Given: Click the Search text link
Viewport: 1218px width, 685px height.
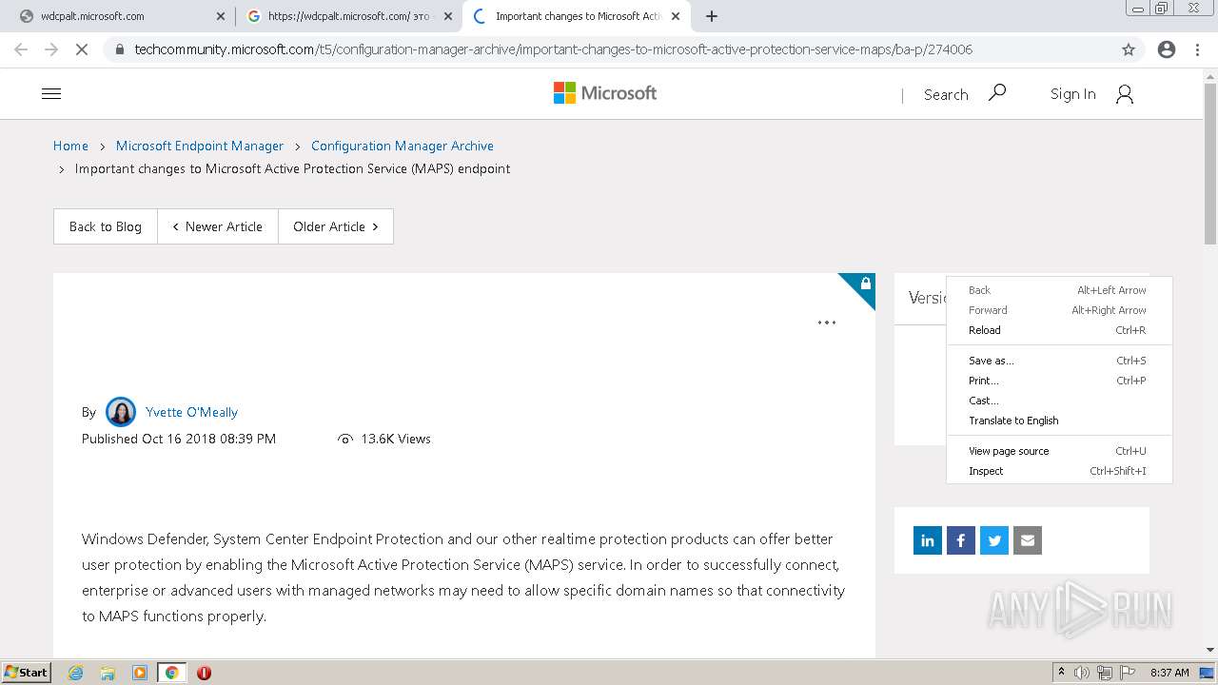Looking at the screenshot, I should (x=946, y=94).
